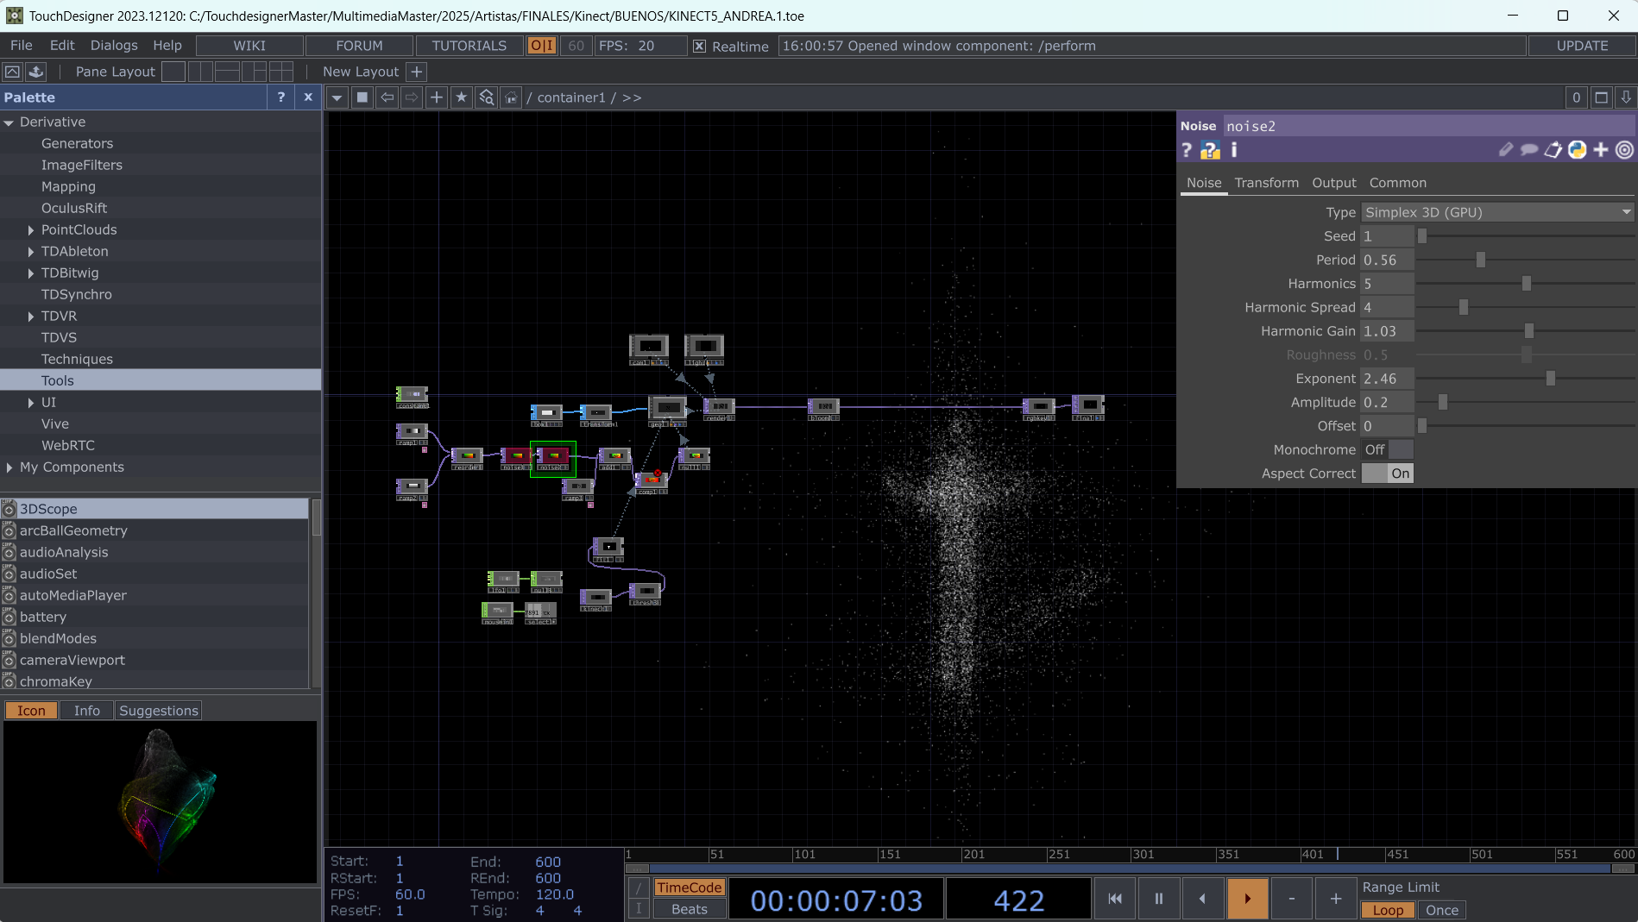Toggle the Realtime checkbox
Image resolution: width=1638 pixels, height=922 pixels.
(x=699, y=47)
